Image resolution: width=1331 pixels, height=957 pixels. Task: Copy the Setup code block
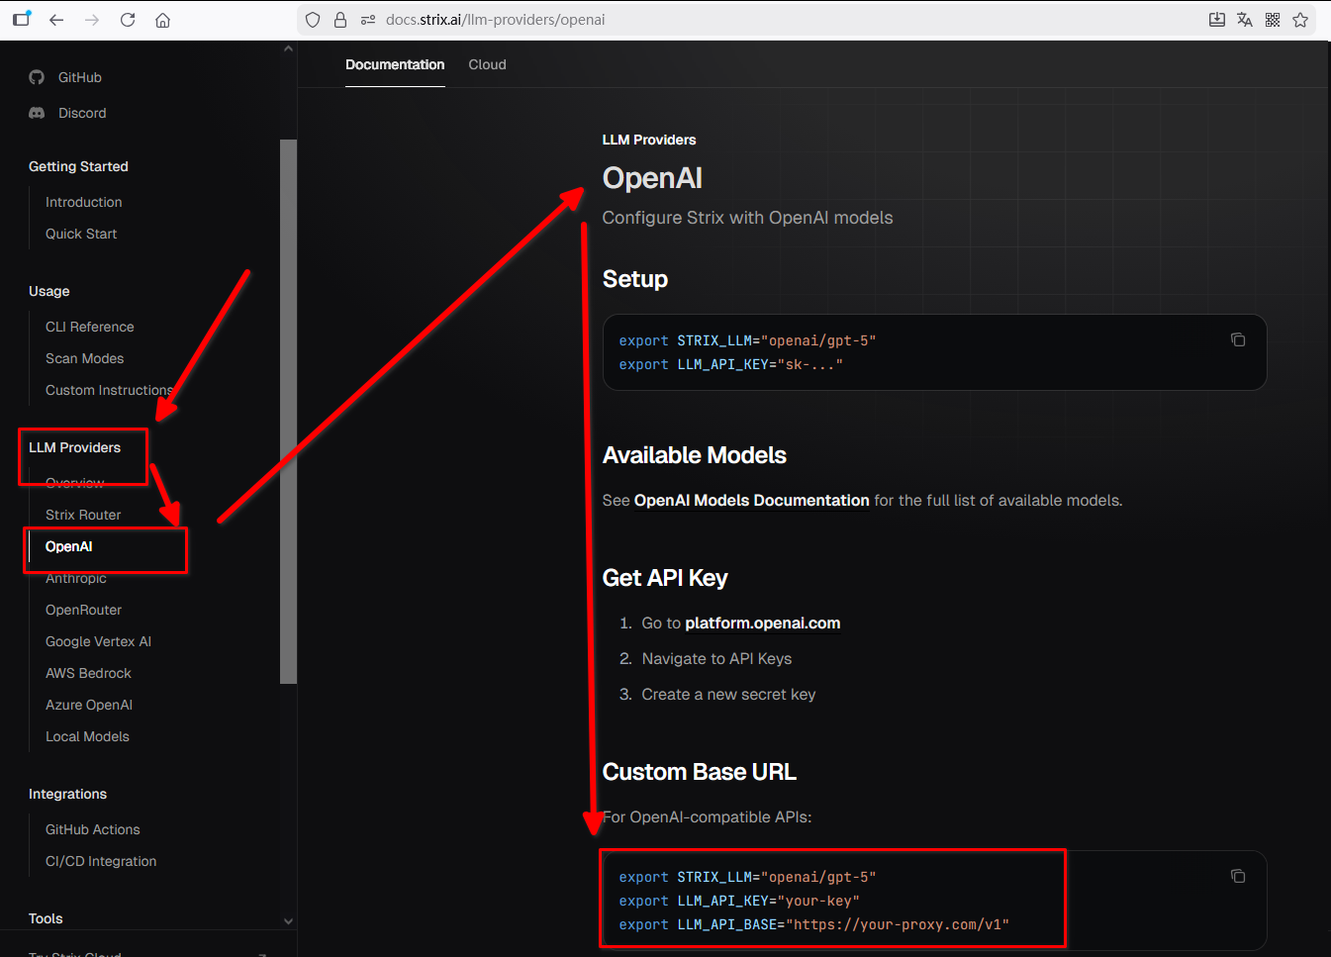[x=1237, y=339]
